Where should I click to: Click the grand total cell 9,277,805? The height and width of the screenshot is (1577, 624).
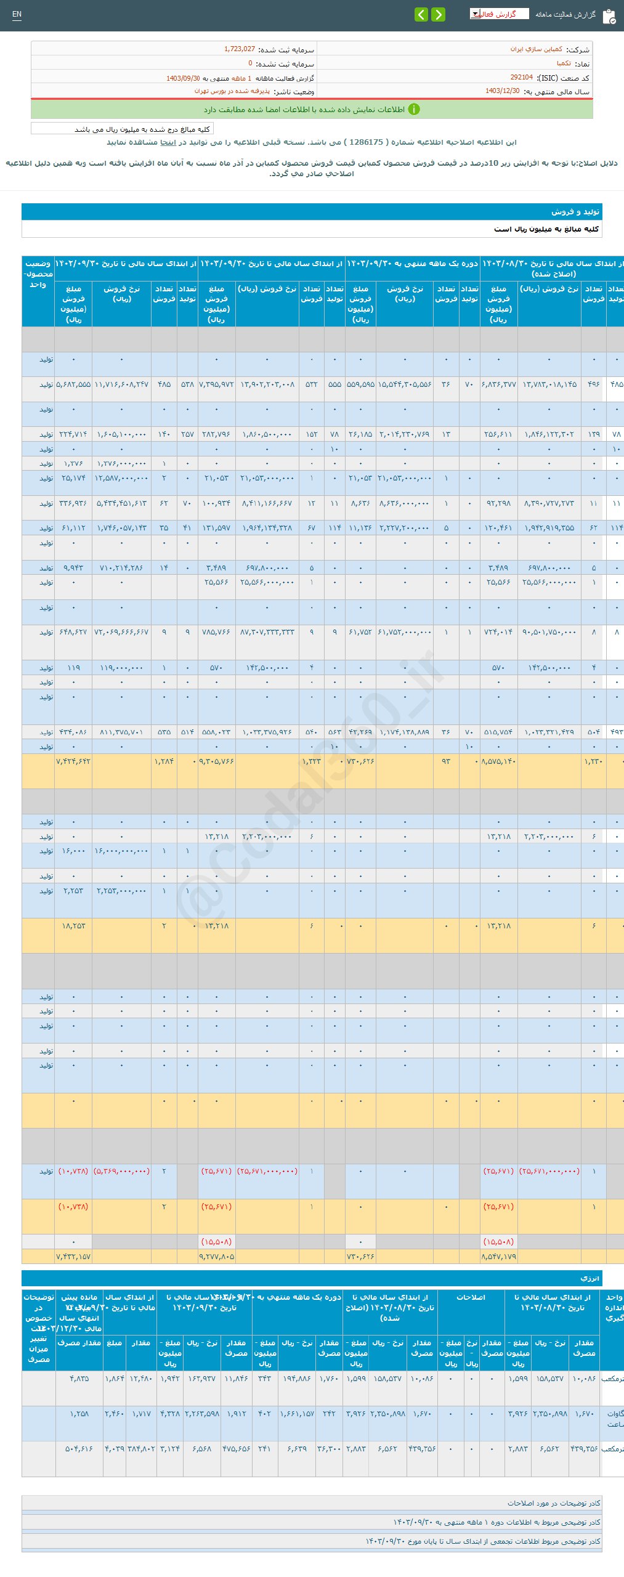coord(216,1256)
